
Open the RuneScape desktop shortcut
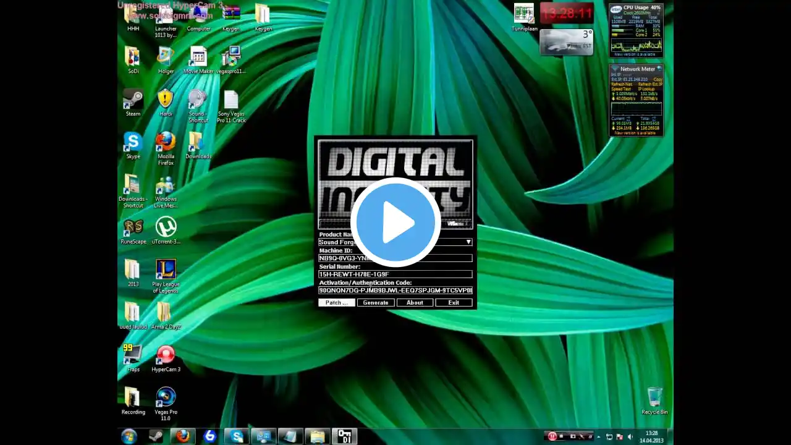click(x=133, y=227)
